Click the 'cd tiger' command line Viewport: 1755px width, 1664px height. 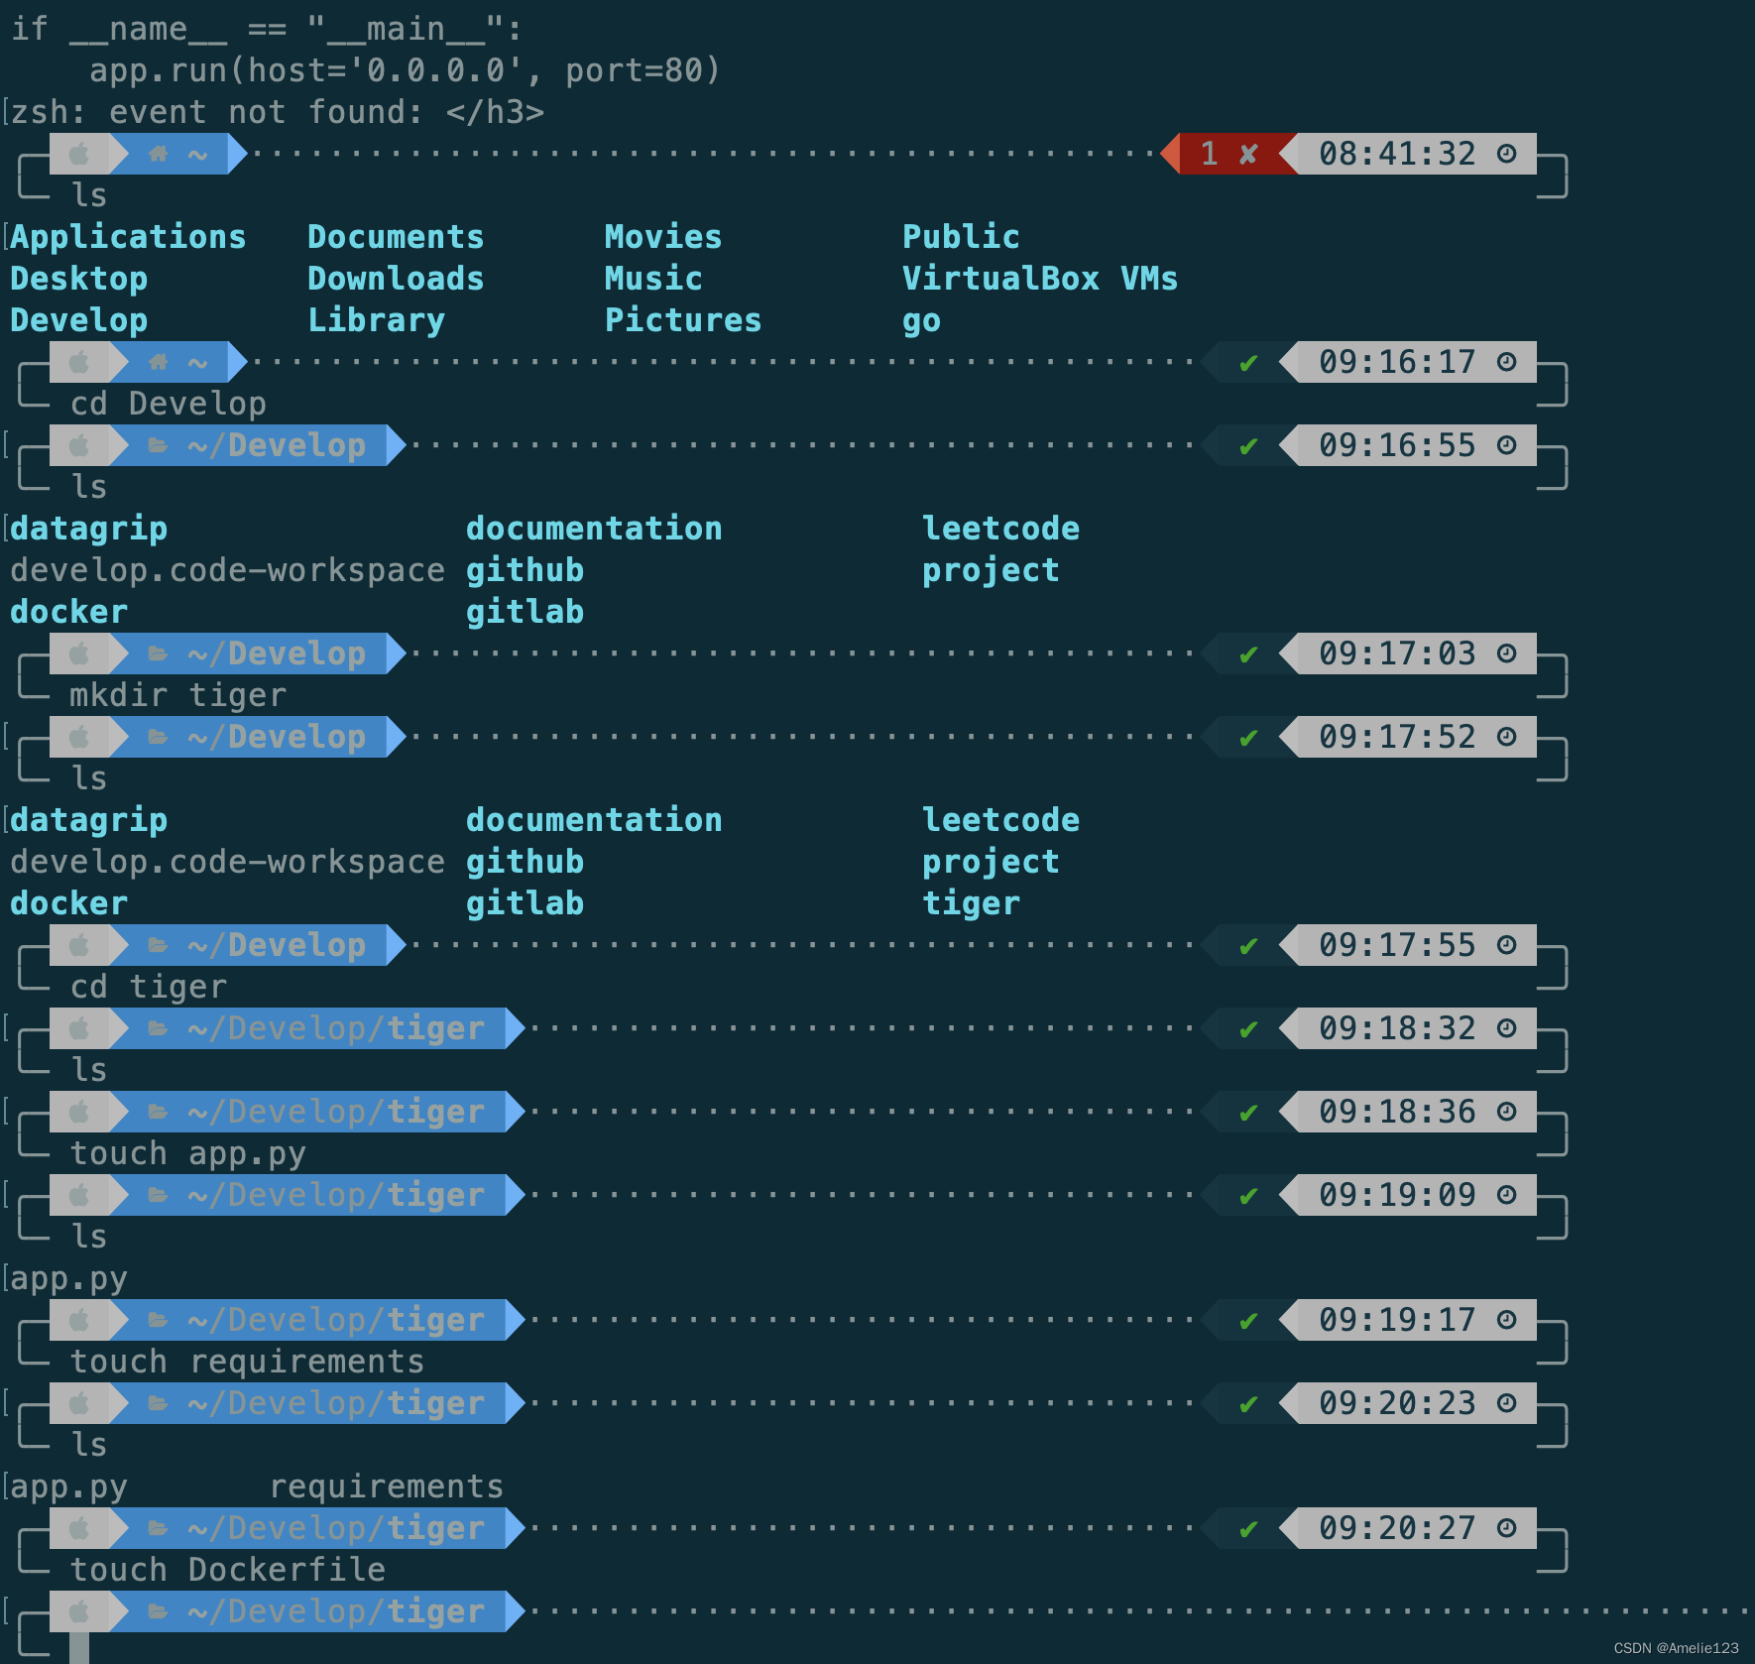tap(148, 988)
